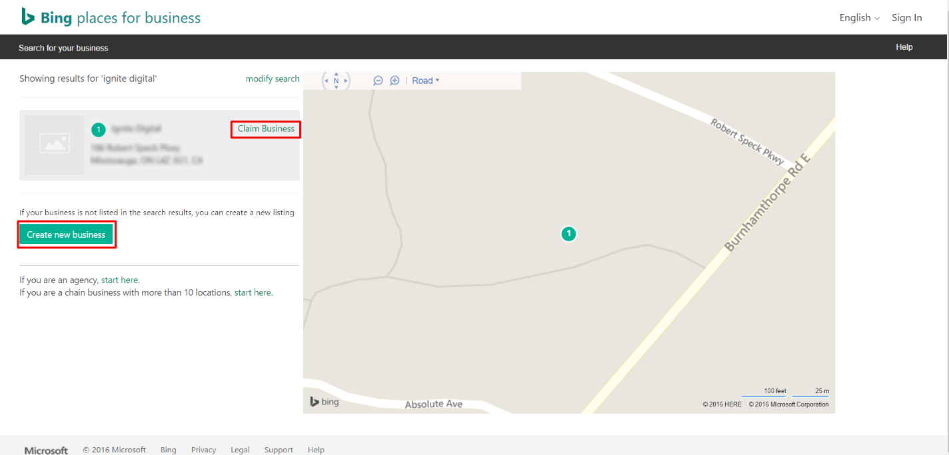Open the Privacy footer link
The image size is (949, 455).
[203, 450]
